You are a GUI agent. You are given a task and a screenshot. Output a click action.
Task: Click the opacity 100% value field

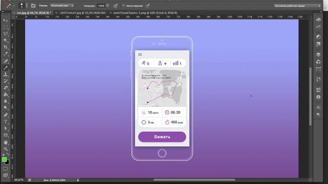101,6
